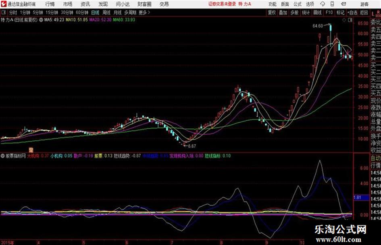The width and height of the screenshot is (381, 245).
Task: Click the Tongdaxin red logo icon
Action: coord(3,4)
